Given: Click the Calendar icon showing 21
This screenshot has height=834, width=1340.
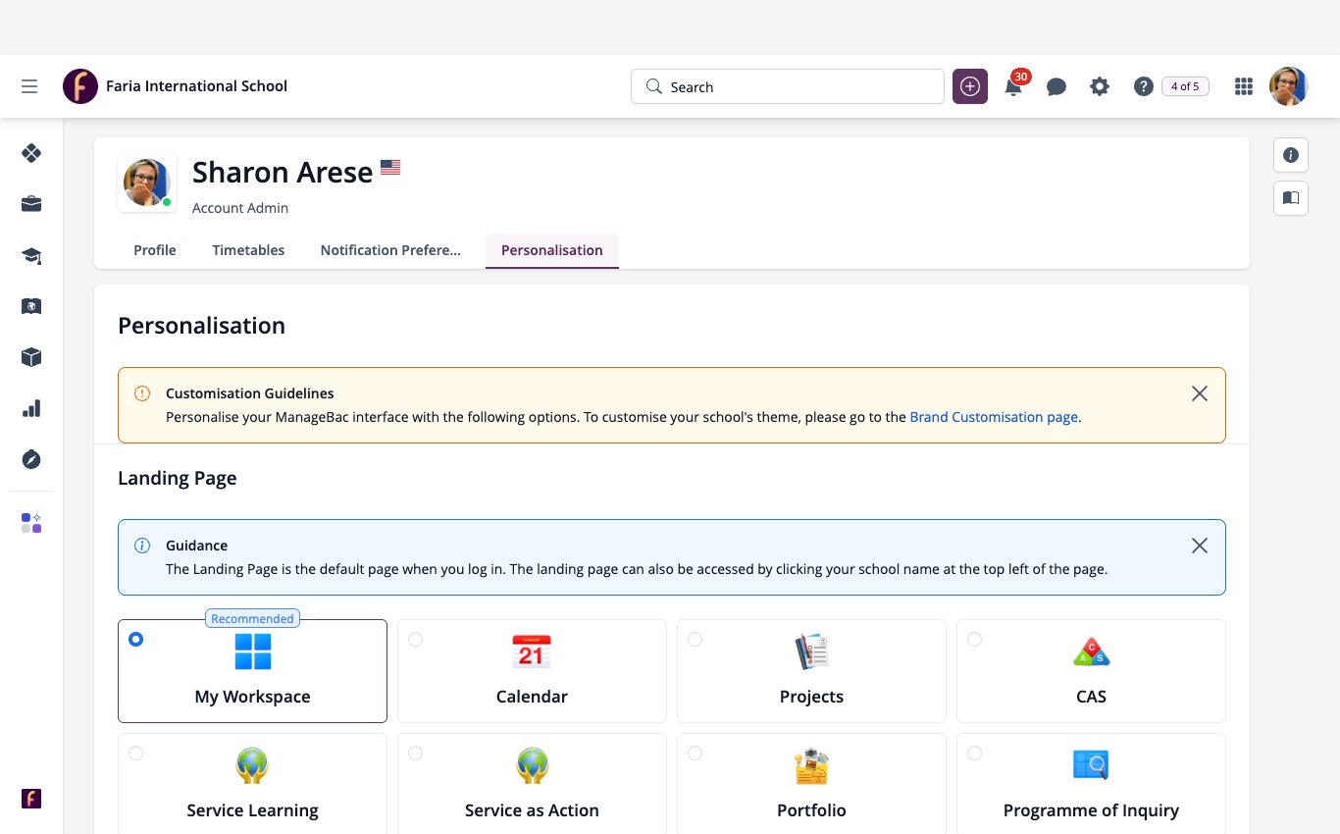Looking at the screenshot, I should point(532,652).
